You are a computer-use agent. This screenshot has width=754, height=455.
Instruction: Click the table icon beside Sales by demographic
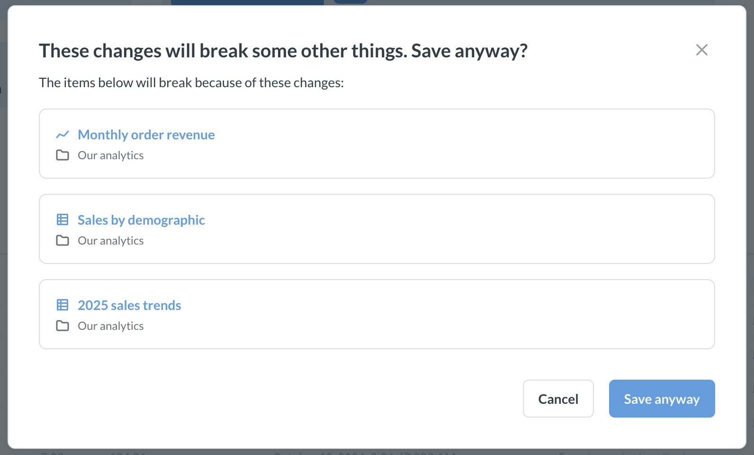(63, 219)
